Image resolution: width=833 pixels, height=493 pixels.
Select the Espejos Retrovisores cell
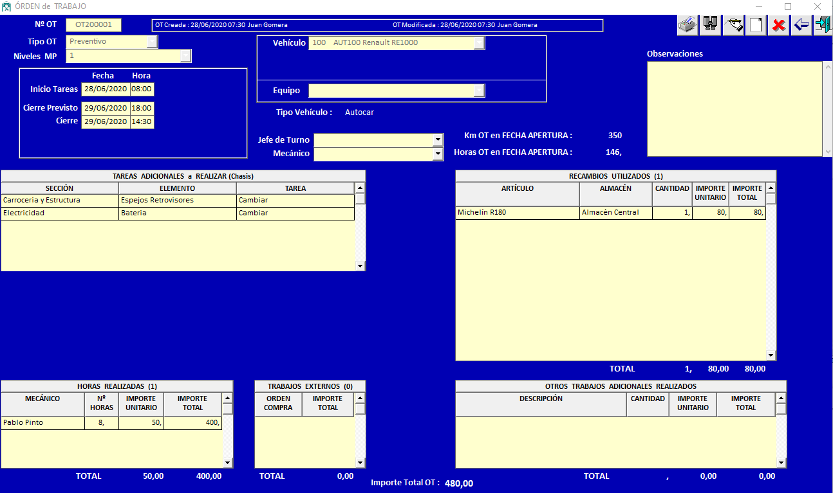(178, 201)
